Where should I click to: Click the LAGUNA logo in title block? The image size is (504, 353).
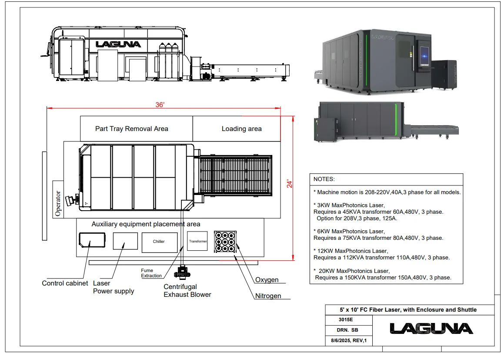[431, 329]
